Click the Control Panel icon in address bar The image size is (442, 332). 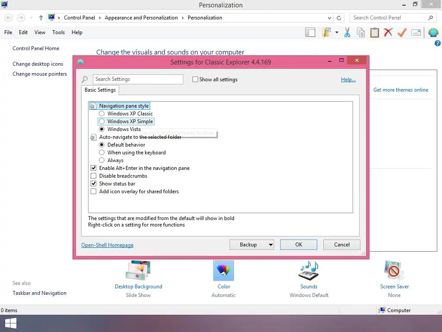51,17
